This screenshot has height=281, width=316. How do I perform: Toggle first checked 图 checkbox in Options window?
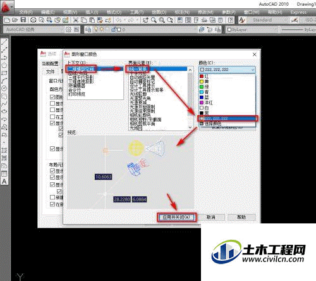[52, 97]
